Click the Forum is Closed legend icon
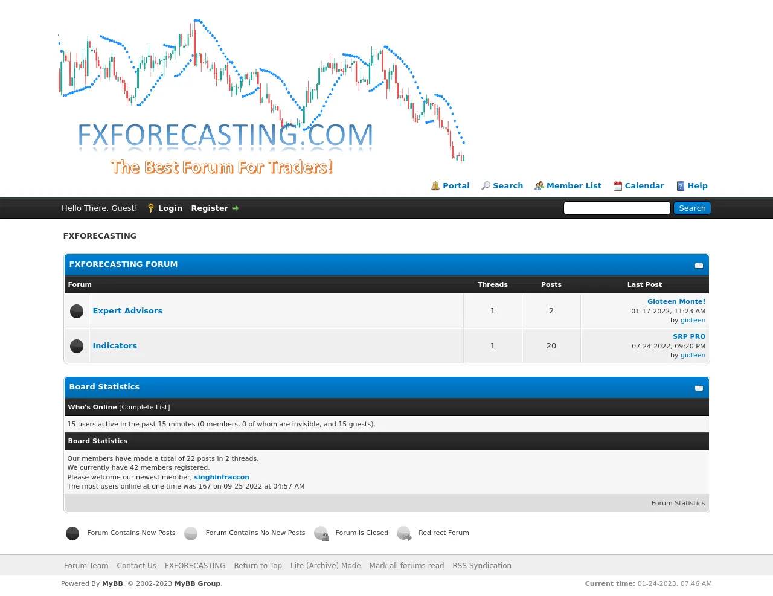773x596 pixels. point(321,533)
